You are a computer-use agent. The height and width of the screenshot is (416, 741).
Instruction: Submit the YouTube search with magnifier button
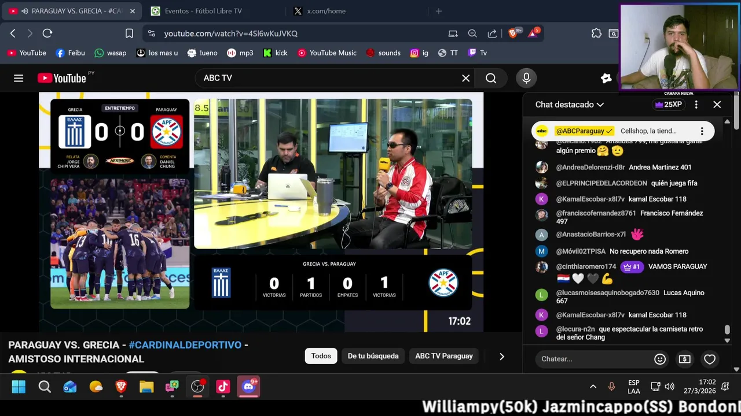tap(491, 78)
